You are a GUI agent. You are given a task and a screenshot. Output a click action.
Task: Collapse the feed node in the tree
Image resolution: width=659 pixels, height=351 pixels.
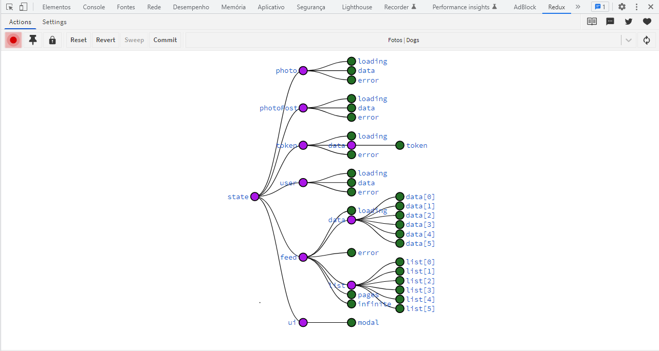[x=303, y=257]
